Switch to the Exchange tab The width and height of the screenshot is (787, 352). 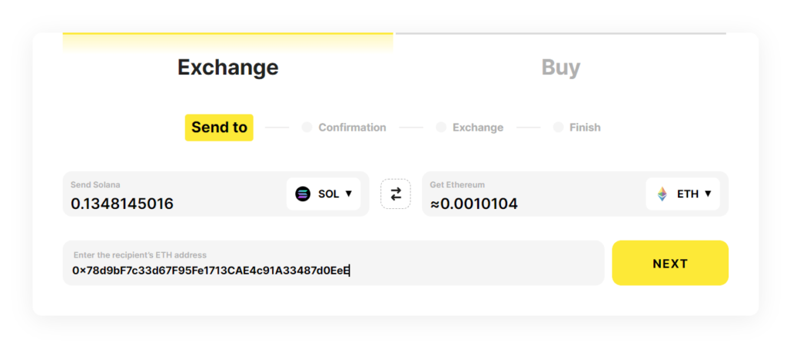(227, 67)
